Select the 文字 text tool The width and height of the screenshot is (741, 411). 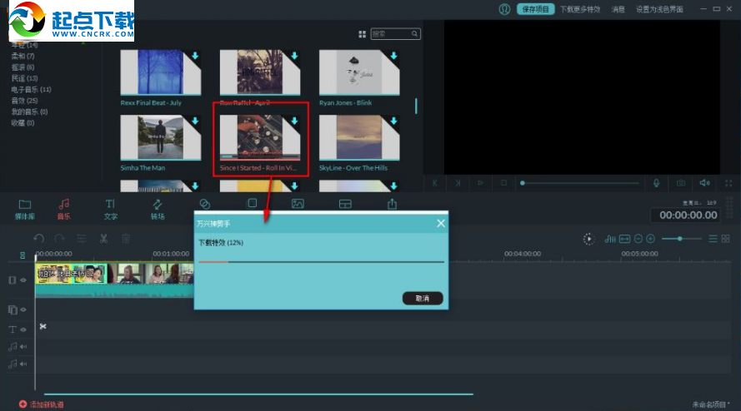tap(110, 208)
